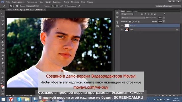The image size is (182, 102).
Task: Select the Path Selection tool
Action: pyautogui.click(x=3, y=70)
